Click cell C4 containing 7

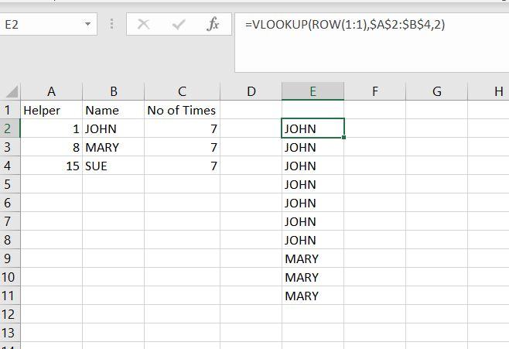point(182,166)
